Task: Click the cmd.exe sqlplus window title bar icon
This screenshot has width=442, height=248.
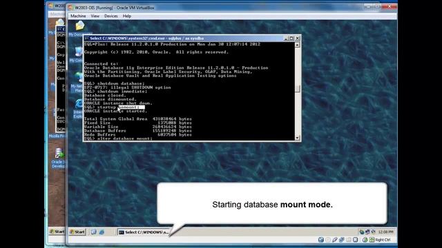Action: coord(87,39)
